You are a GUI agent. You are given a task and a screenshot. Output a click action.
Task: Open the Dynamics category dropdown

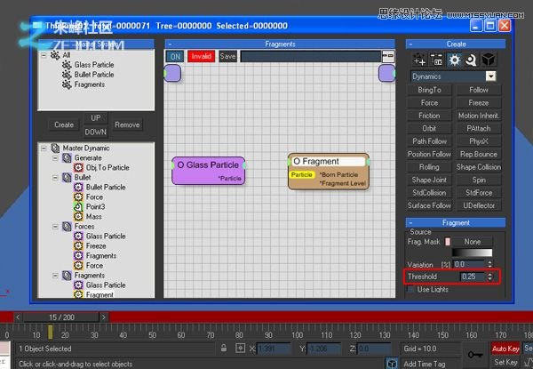pyautogui.click(x=453, y=76)
